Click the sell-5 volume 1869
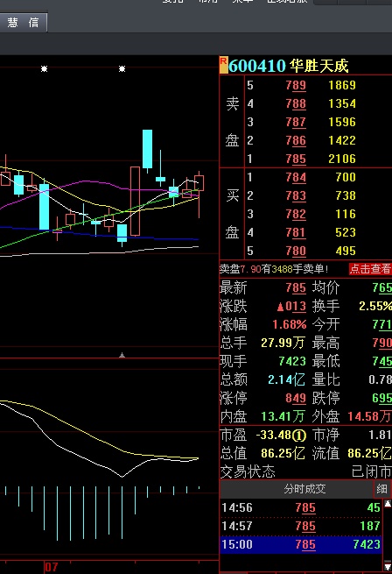 click(342, 85)
